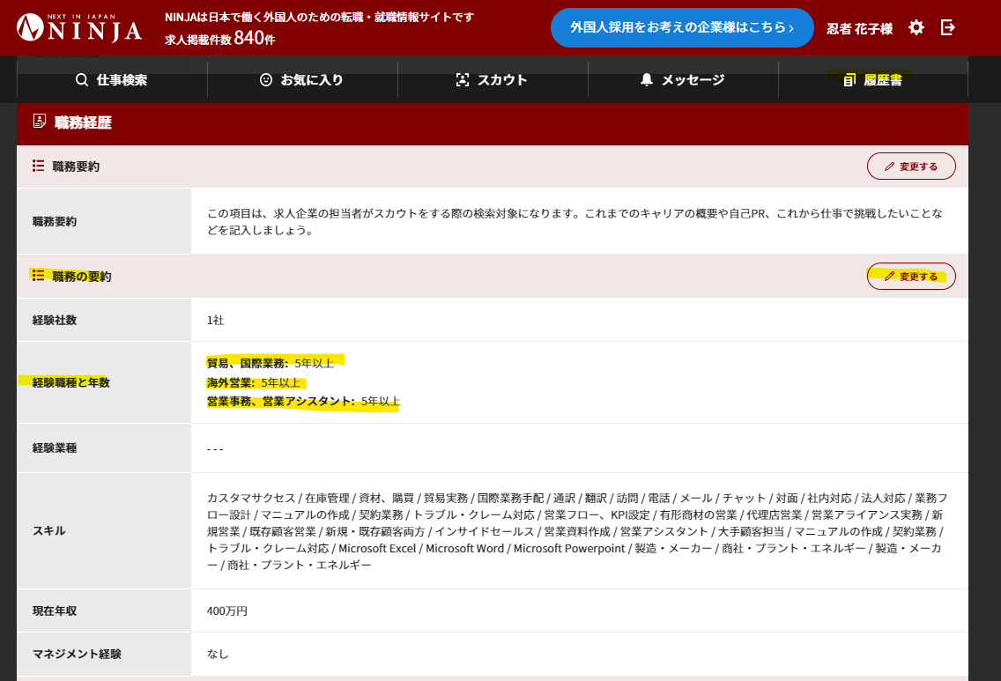The height and width of the screenshot is (681, 1001).
Task: Open account settings gear icon
Action: coord(916,27)
